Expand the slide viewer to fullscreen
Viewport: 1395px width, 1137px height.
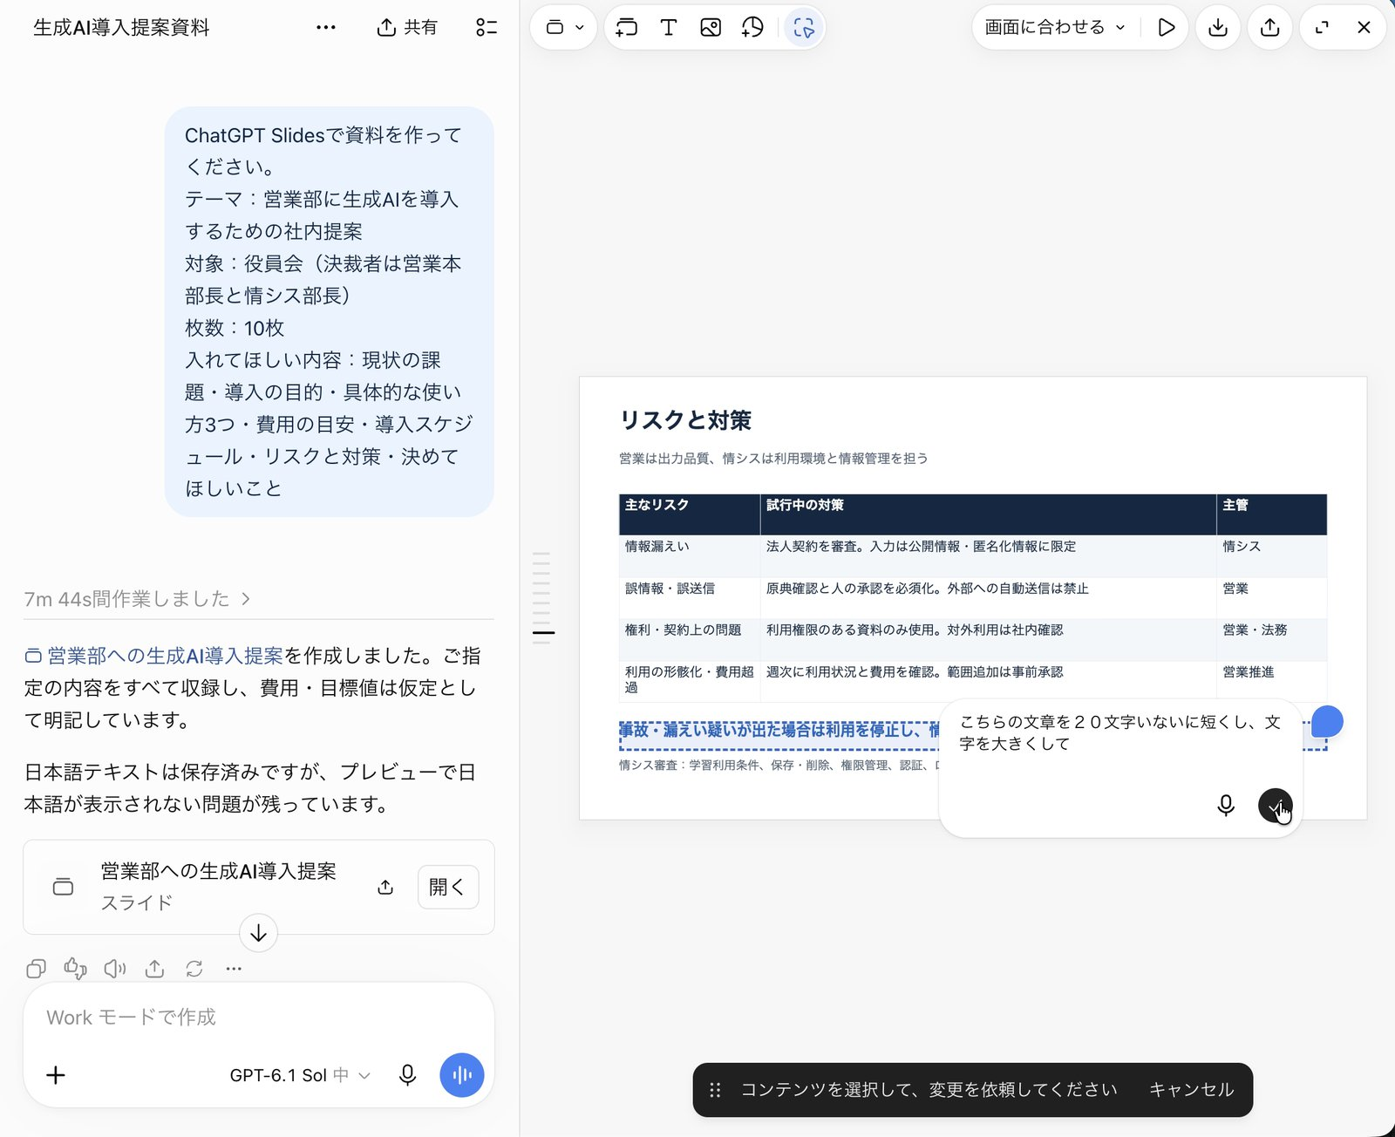click(1322, 27)
